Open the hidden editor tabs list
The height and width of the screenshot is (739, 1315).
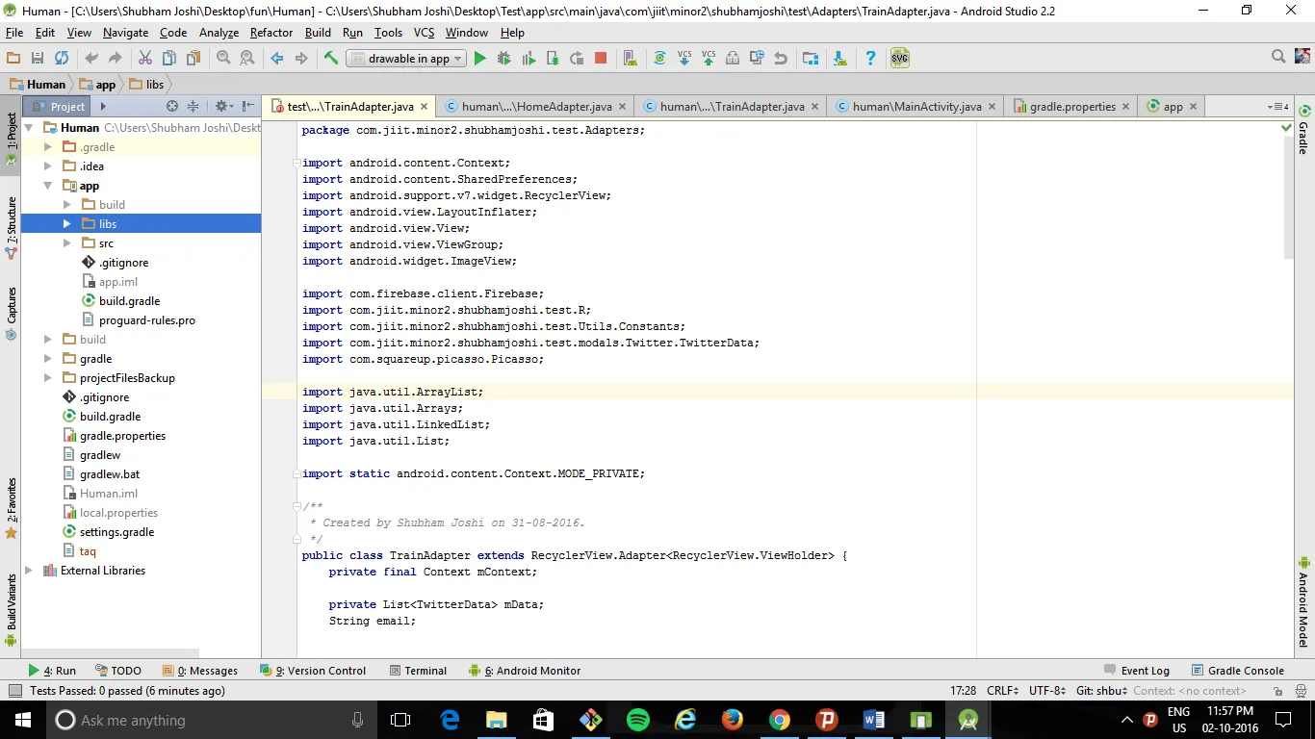1278,107
